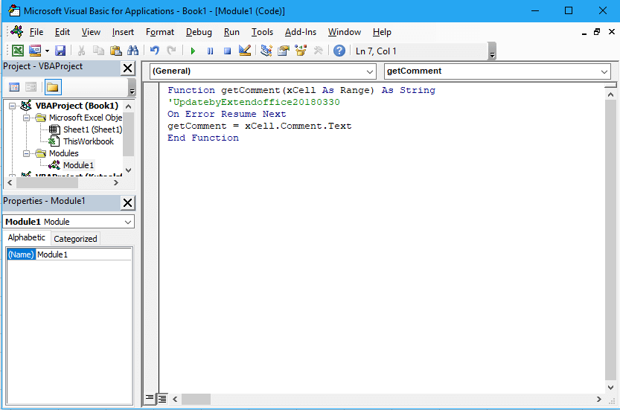Open the Object Browser icon
Screen dimensions: 620x410
(301, 51)
